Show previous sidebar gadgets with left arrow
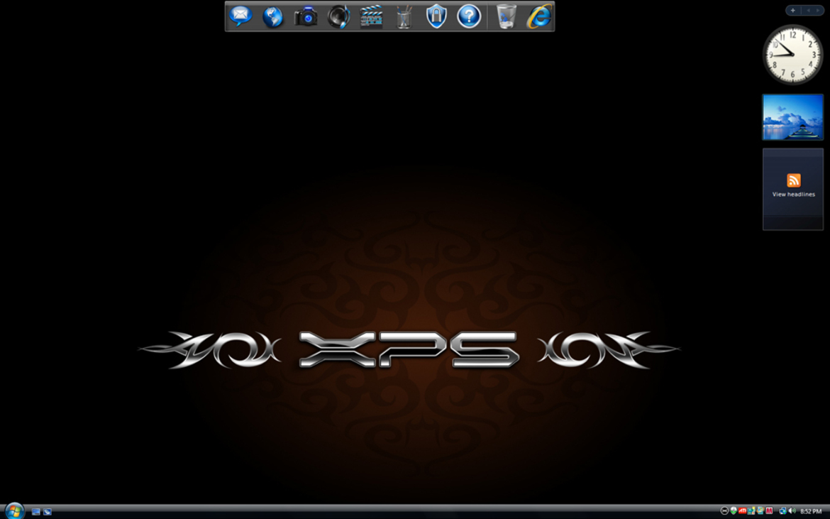The height and width of the screenshot is (519, 830). click(x=808, y=10)
